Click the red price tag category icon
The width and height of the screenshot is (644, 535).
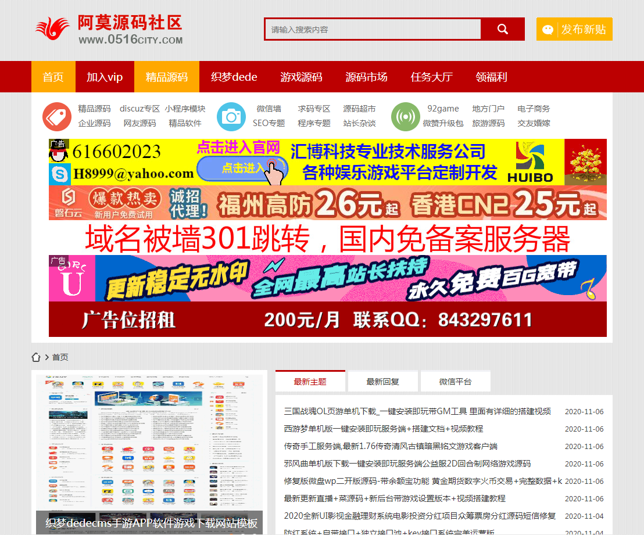[57, 117]
